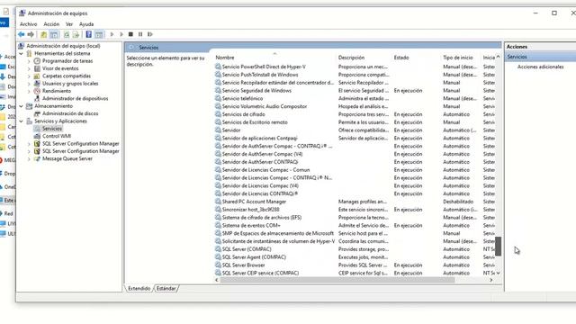Viewport: 576px width, 324px height.
Task: Click the Up one level folder icon
Action: (43, 34)
